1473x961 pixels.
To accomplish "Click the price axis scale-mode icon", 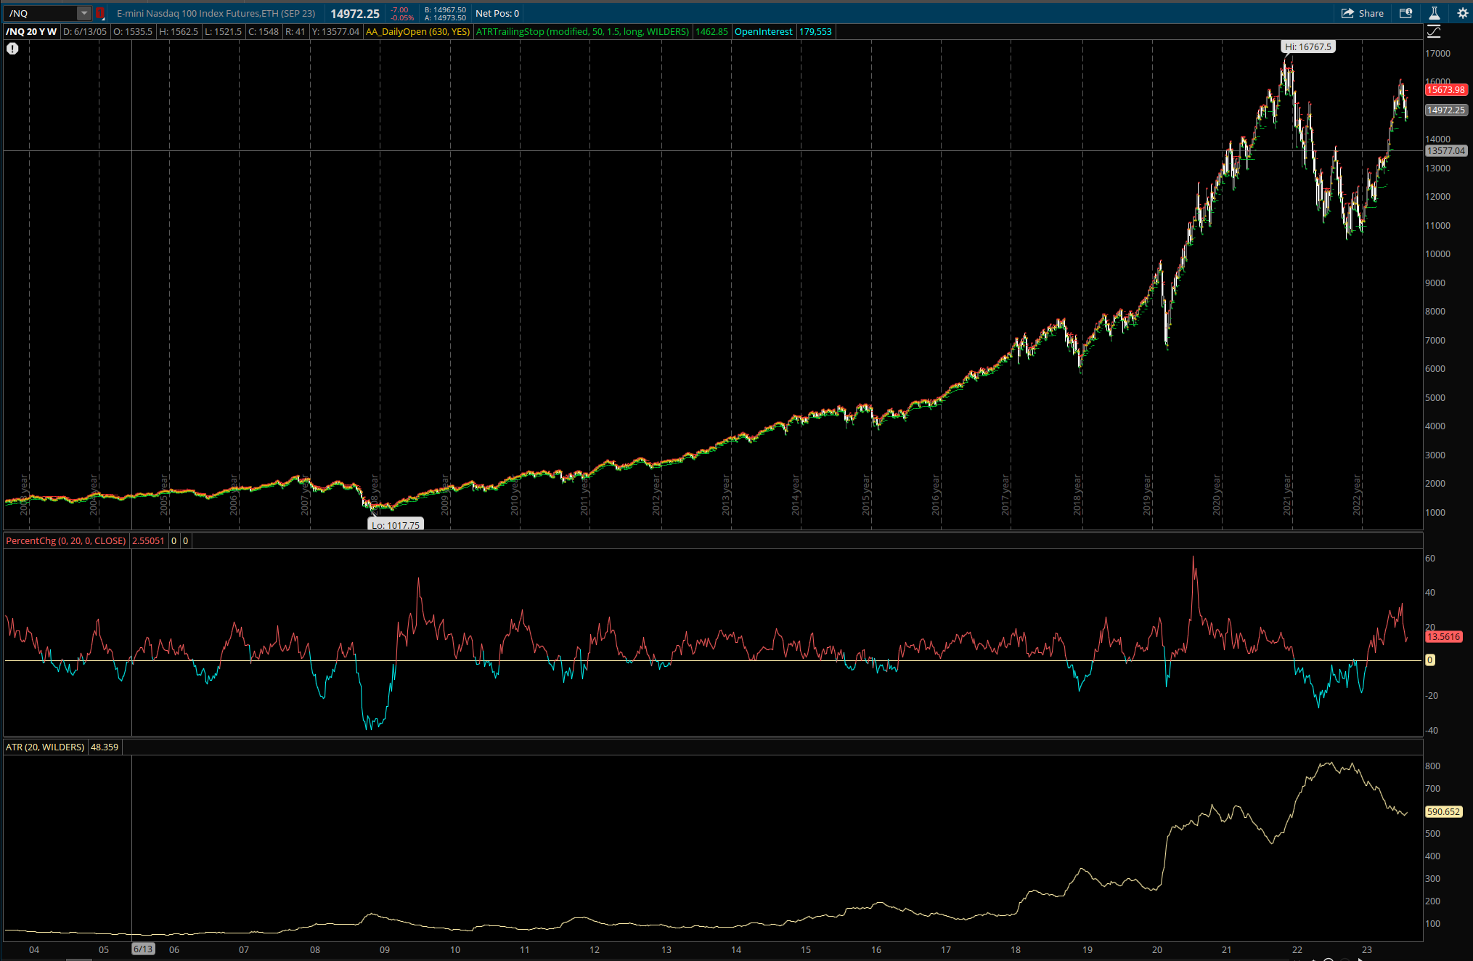I will tap(1434, 31).
